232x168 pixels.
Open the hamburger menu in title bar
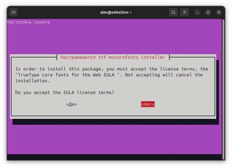click(x=185, y=12)
